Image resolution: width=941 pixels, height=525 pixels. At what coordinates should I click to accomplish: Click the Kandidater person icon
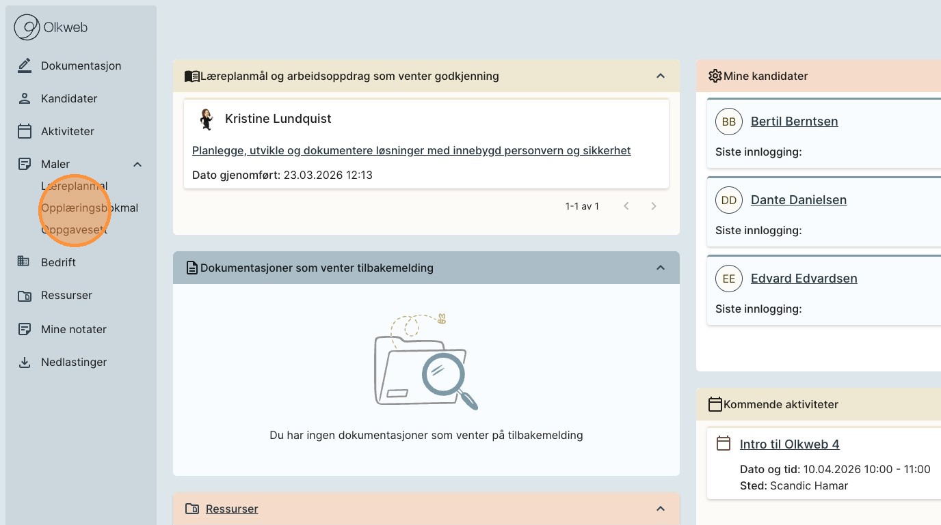point(25,98)
